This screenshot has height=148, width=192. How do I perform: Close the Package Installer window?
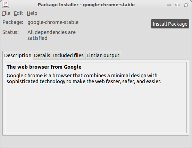pos(186,5)
